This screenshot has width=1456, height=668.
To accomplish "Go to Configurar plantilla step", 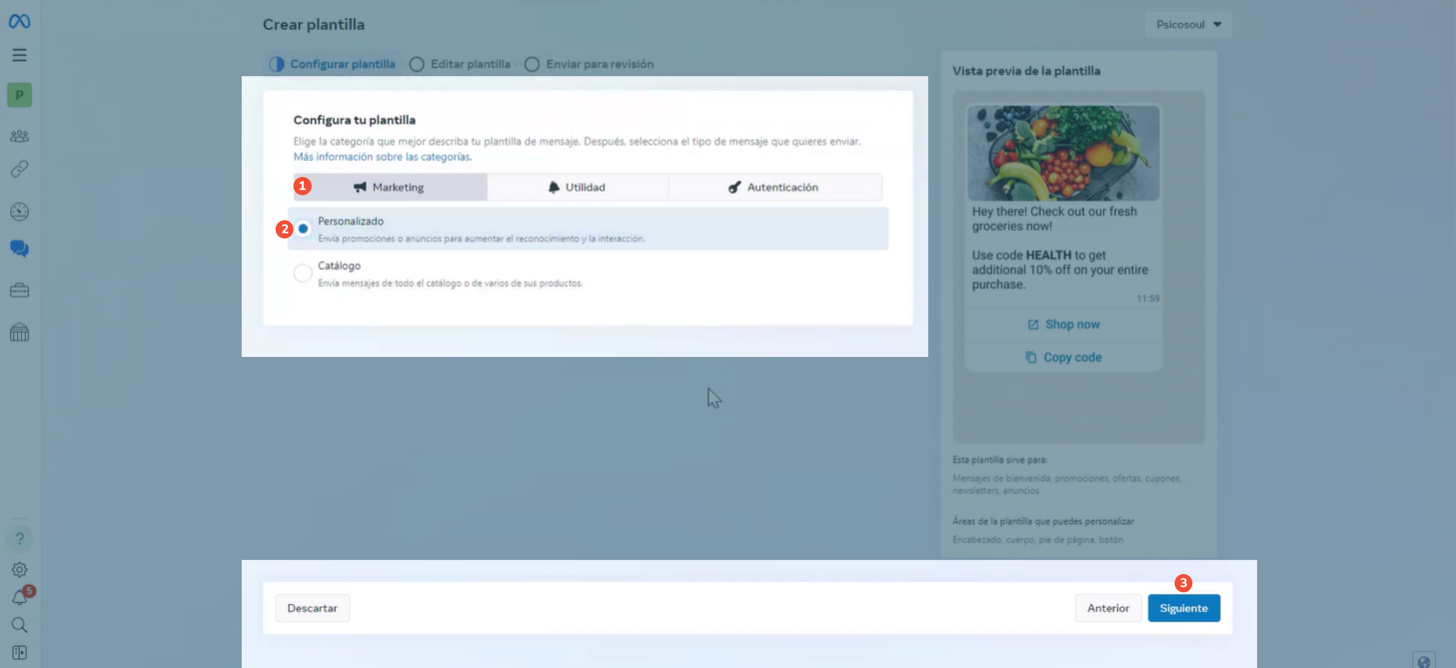I will pyautogui.click(x=332, y=64).
